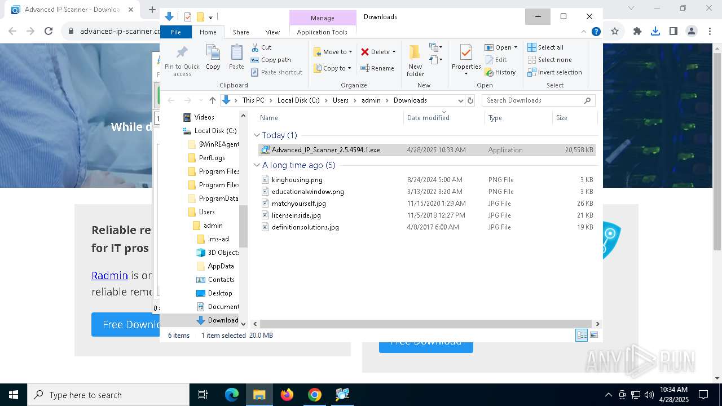
Task: Click the Paste ribbon icon
Action: coord(236,57)
